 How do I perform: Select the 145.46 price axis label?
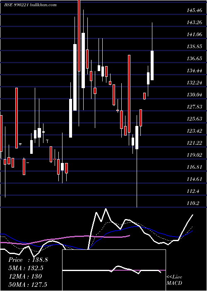coord(194,10)
